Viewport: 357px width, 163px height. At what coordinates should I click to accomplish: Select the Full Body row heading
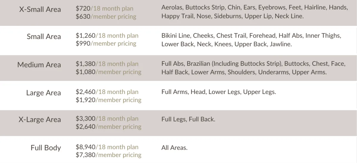(46, 148)
